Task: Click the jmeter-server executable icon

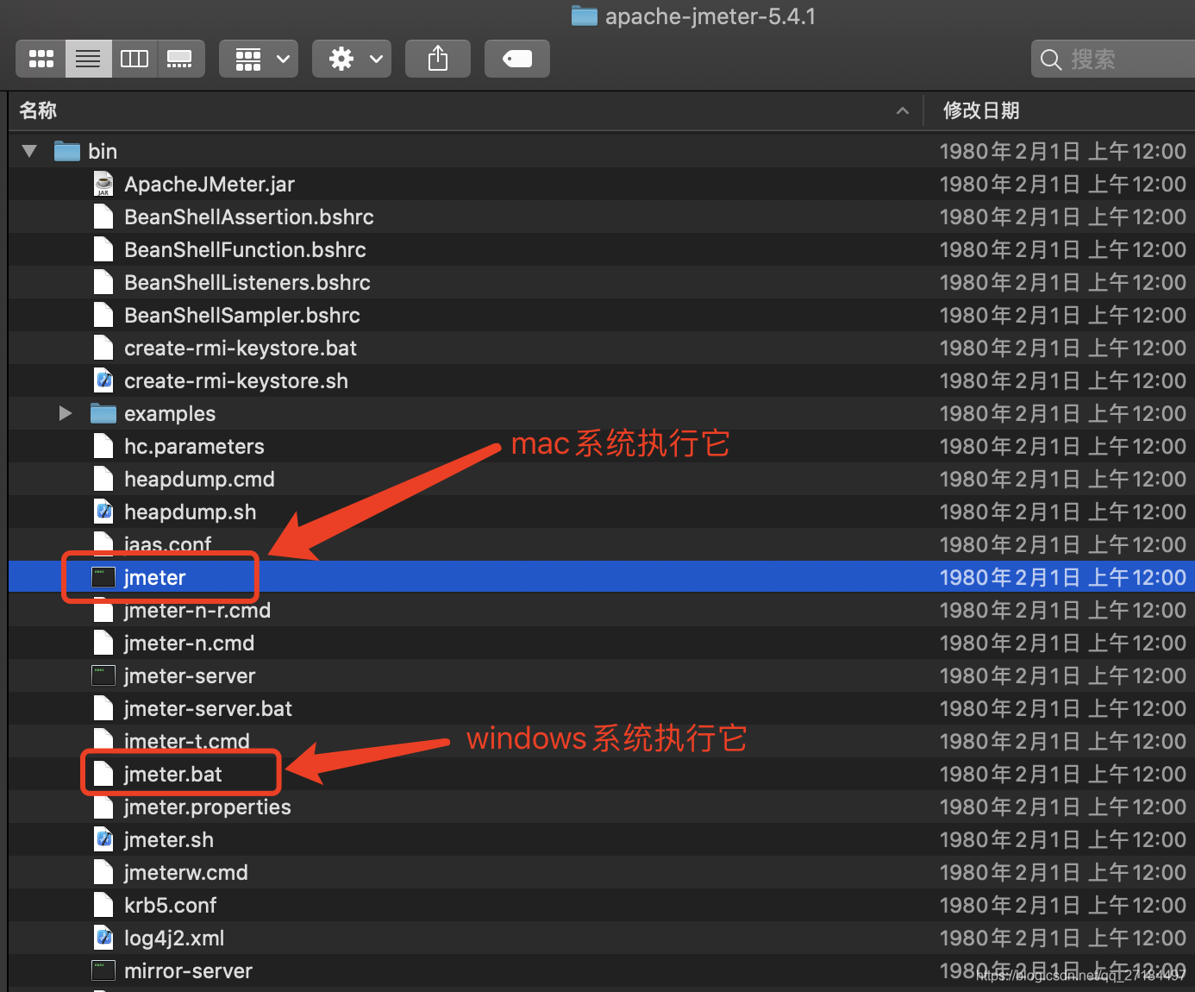Action: [103, 675]
